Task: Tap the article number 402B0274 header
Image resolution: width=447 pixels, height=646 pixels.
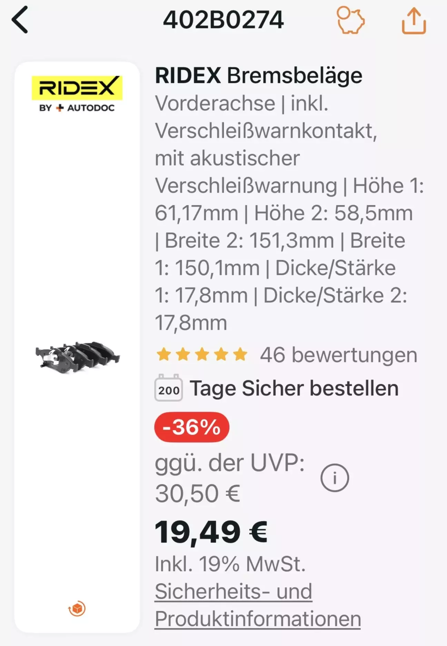Action: (223, 20)
